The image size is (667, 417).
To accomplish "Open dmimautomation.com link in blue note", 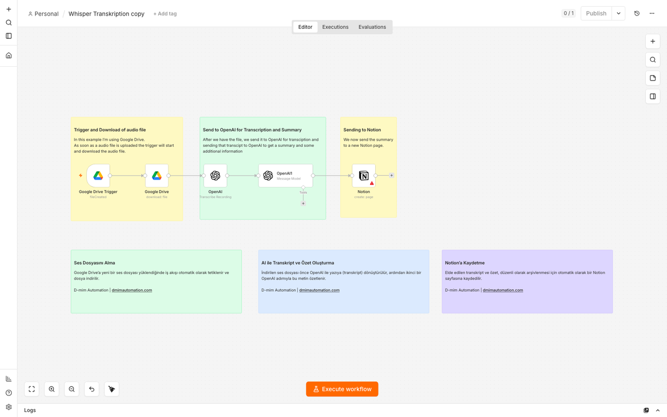I will 319,290.
